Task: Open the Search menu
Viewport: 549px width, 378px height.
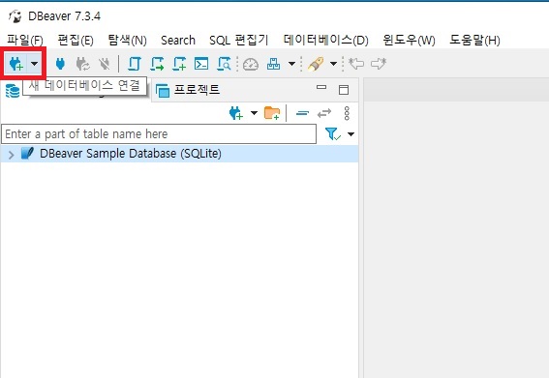Action: [x=178, y=41]
